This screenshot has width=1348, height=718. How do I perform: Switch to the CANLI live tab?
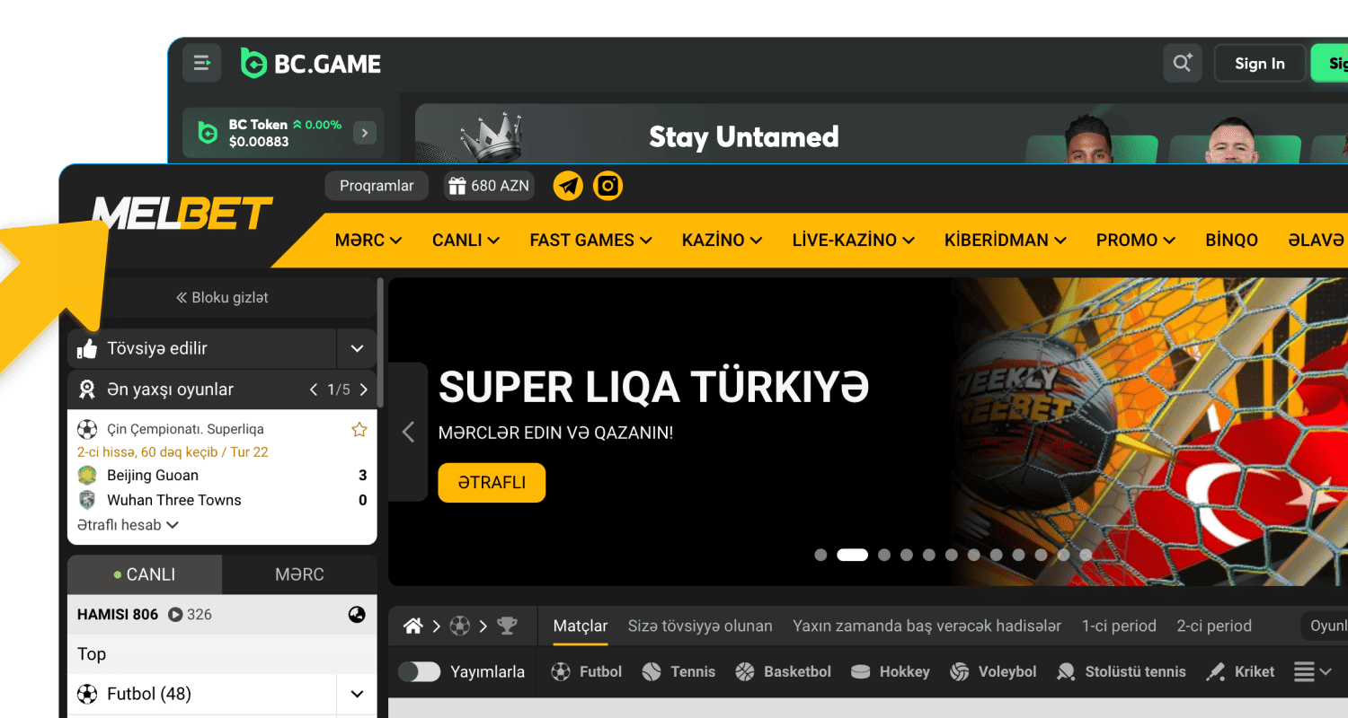pos(145,574)
